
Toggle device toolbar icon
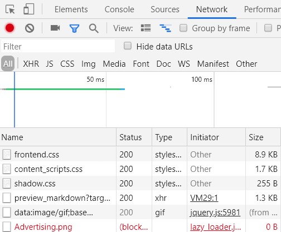pos(29,9)
